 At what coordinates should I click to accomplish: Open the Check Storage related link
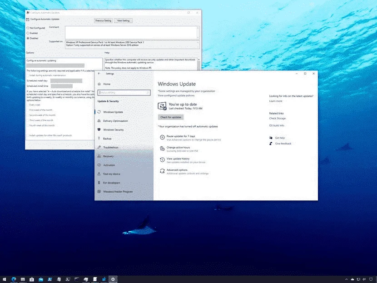point(277,118)
